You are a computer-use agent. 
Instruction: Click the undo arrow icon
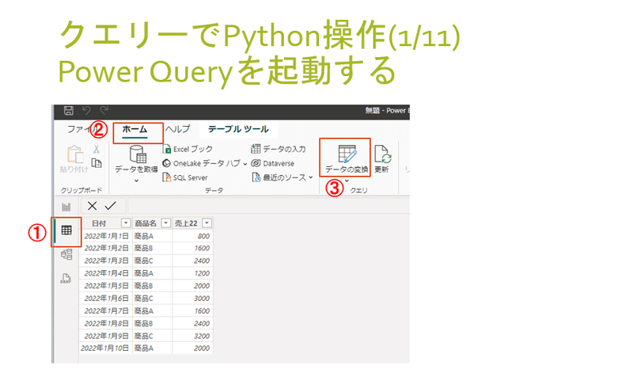point(86,110)
